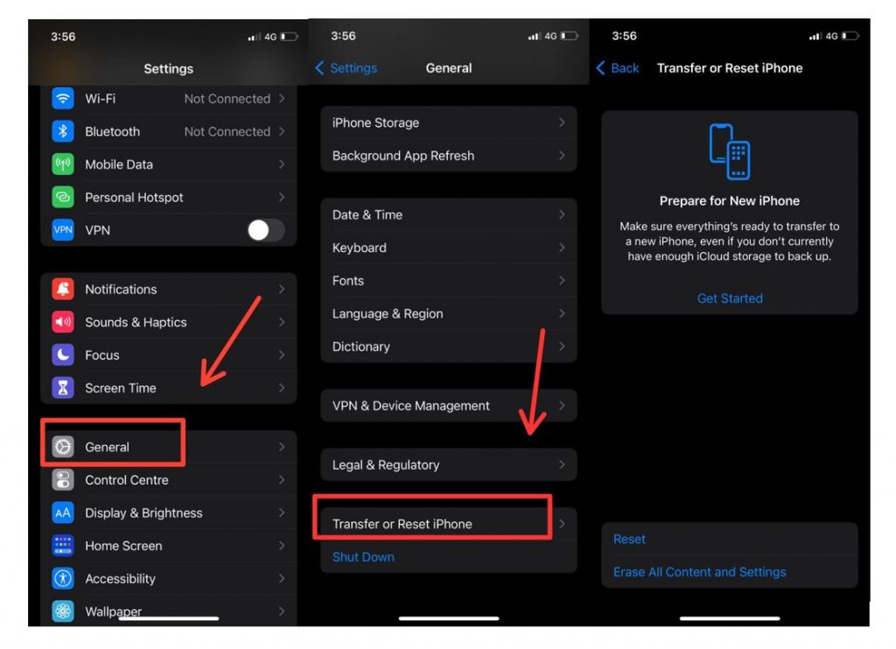Tap the battery icon in the Transfer or Reset screen status bar

point(850,36)
